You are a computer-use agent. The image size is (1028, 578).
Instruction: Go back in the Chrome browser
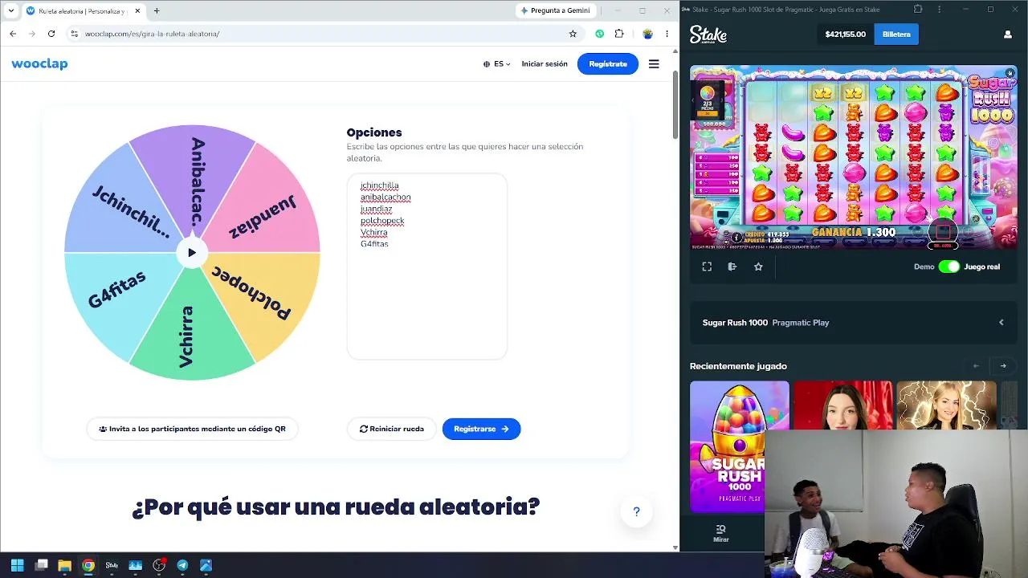click(x=13, y=34)
